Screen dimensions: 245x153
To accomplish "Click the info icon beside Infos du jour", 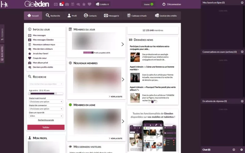I will (30, 29).
